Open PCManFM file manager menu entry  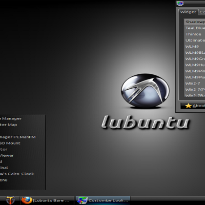coord(22,137)
